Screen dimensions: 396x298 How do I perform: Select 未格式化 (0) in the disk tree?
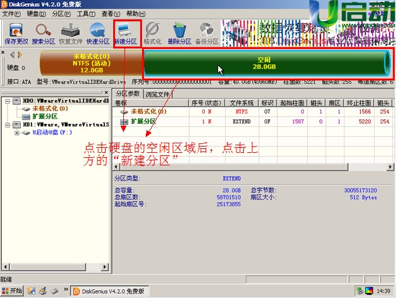click(50, 109)
